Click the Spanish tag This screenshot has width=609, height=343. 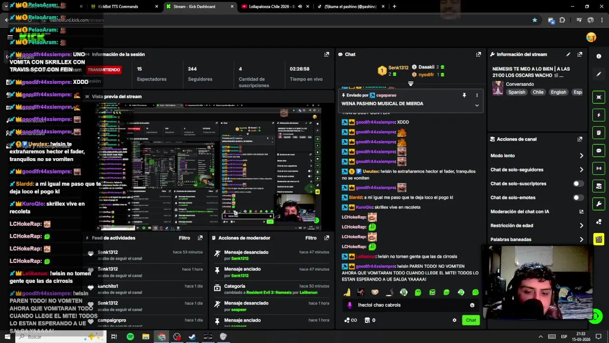tap(517, 92)
